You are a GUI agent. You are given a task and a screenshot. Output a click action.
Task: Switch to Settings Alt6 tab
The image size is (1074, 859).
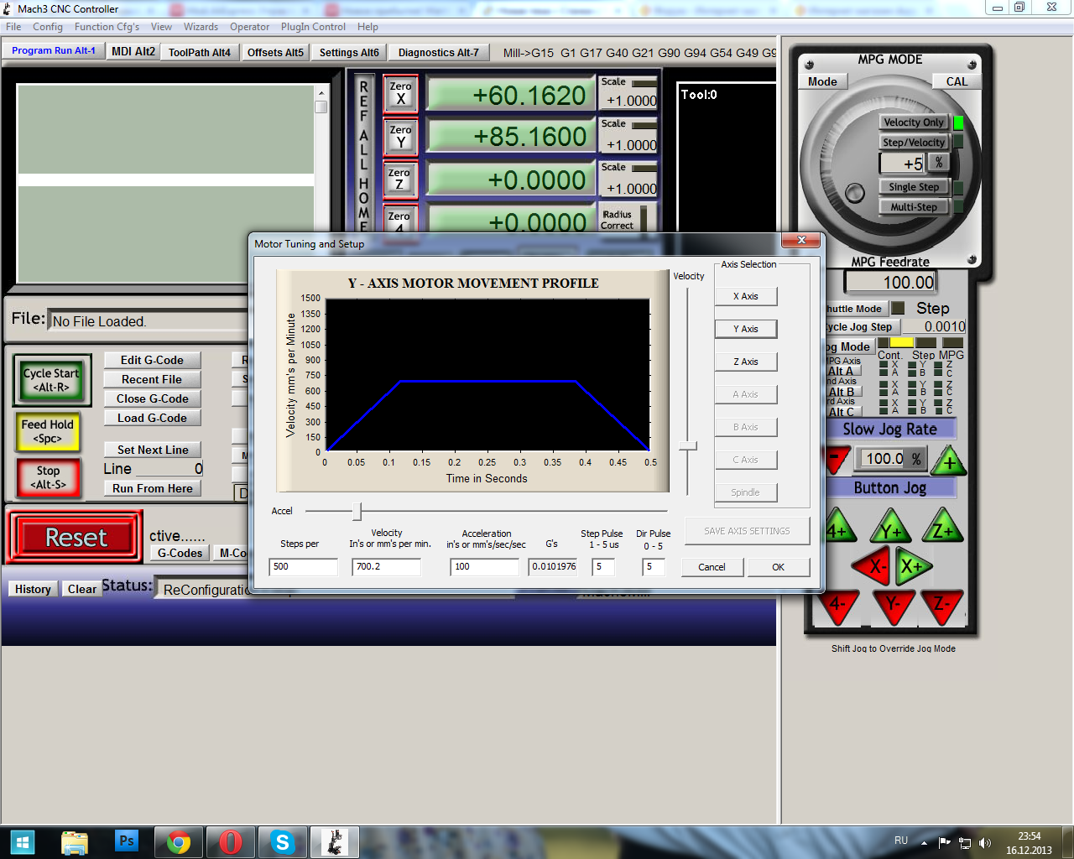click(x=349, y=52)
